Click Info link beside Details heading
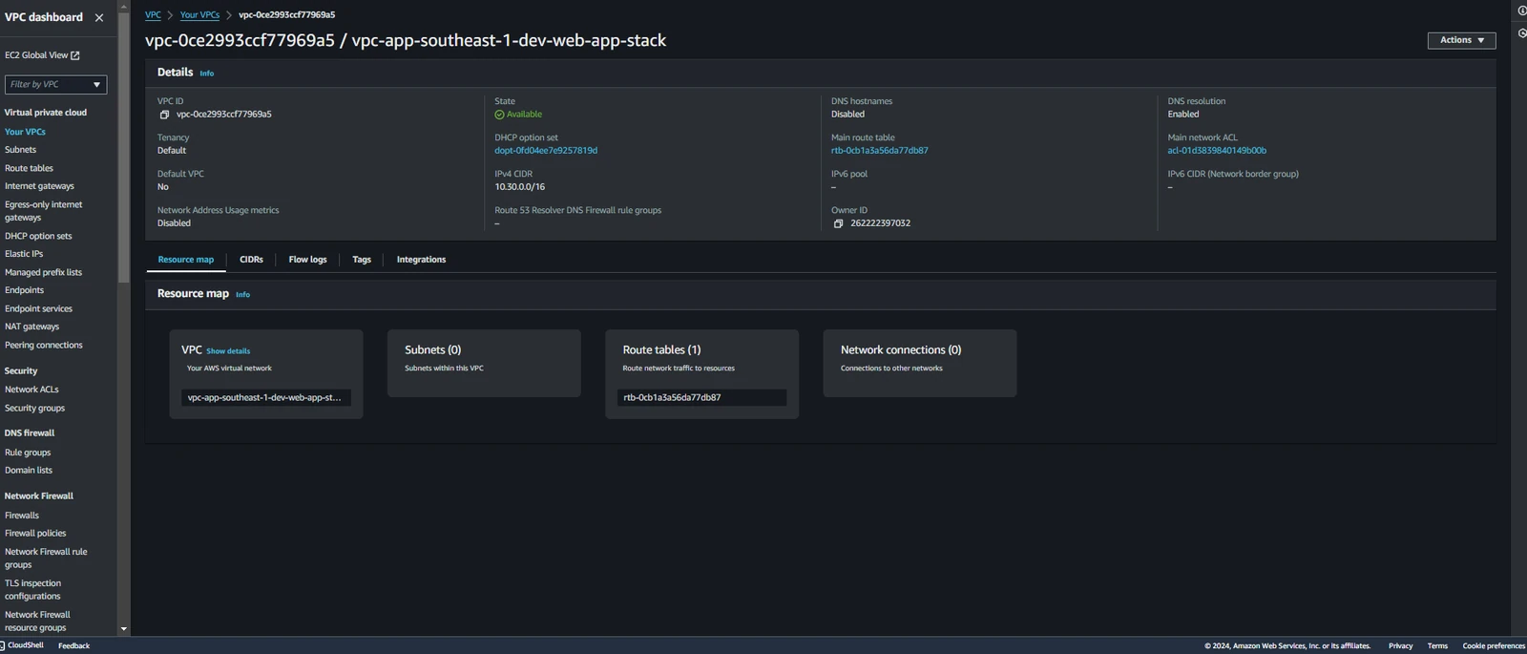The height and width of the screenshot is (654, 1527). point(207,74)
